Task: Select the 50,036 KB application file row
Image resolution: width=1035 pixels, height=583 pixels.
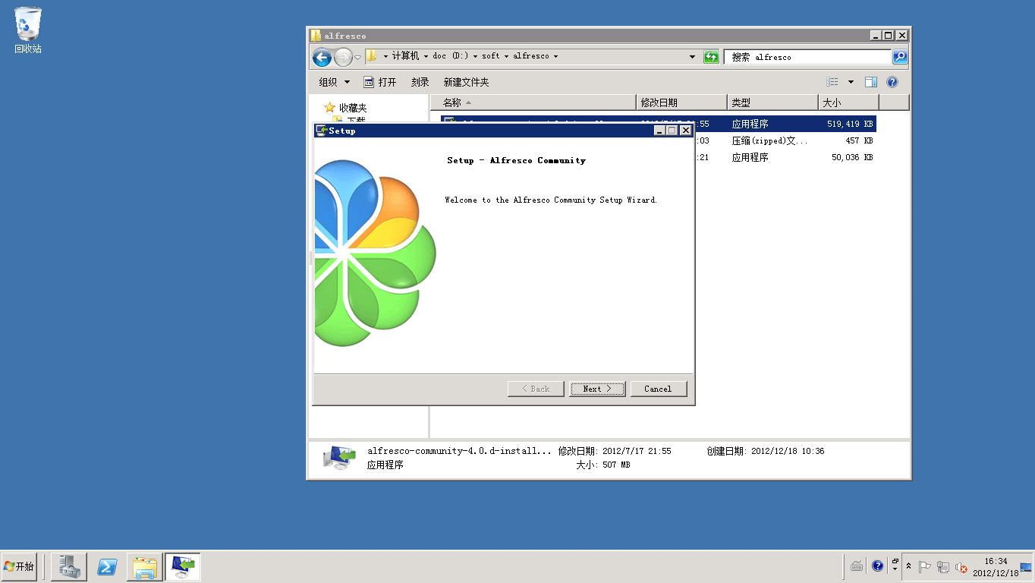Action: point(785,157)
